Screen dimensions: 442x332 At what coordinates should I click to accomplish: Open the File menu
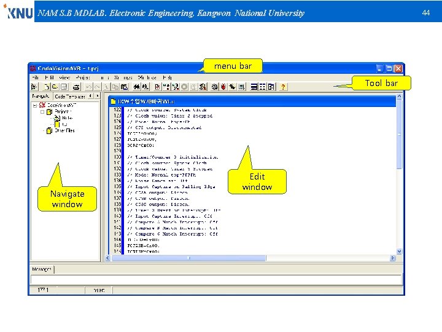click(x=35, y=77)
